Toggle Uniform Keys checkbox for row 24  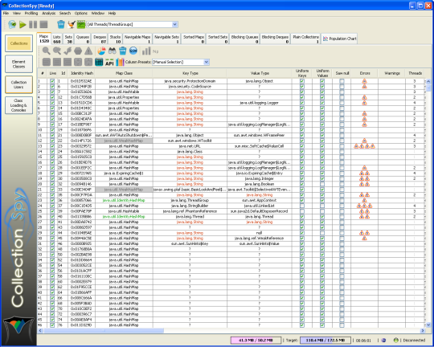tap(302, 206)
